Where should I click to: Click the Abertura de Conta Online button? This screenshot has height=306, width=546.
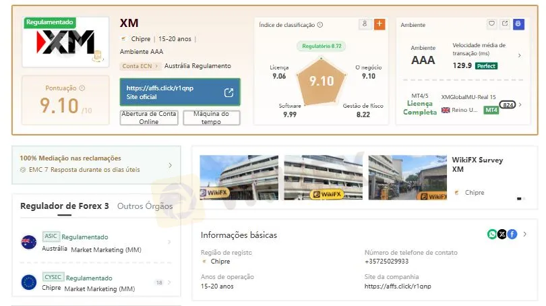click(x=149, y=118)
